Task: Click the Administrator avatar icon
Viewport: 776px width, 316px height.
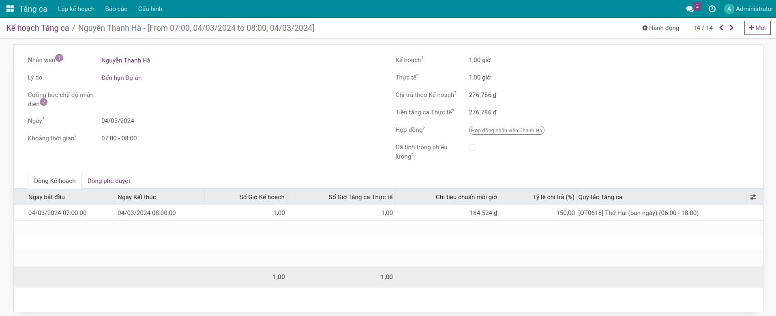Action: point(729,9)
